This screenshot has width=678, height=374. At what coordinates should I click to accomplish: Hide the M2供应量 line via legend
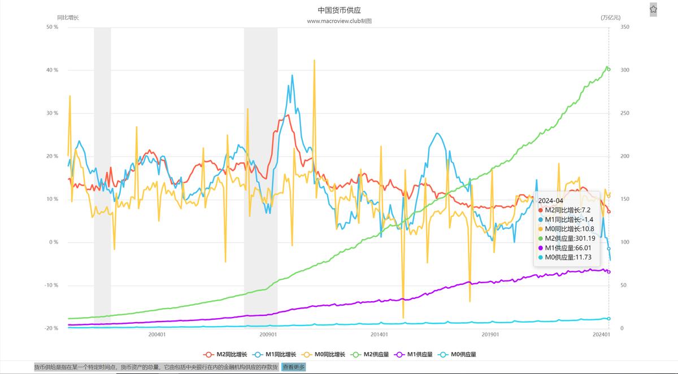point(371,354)
